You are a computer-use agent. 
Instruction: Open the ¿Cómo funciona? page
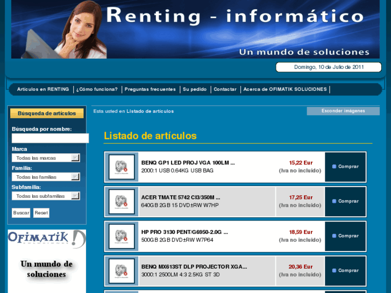[x=97, y=89]
